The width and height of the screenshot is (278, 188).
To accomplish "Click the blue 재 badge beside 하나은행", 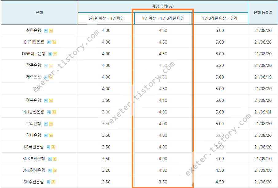I will (x=46, y=136).
